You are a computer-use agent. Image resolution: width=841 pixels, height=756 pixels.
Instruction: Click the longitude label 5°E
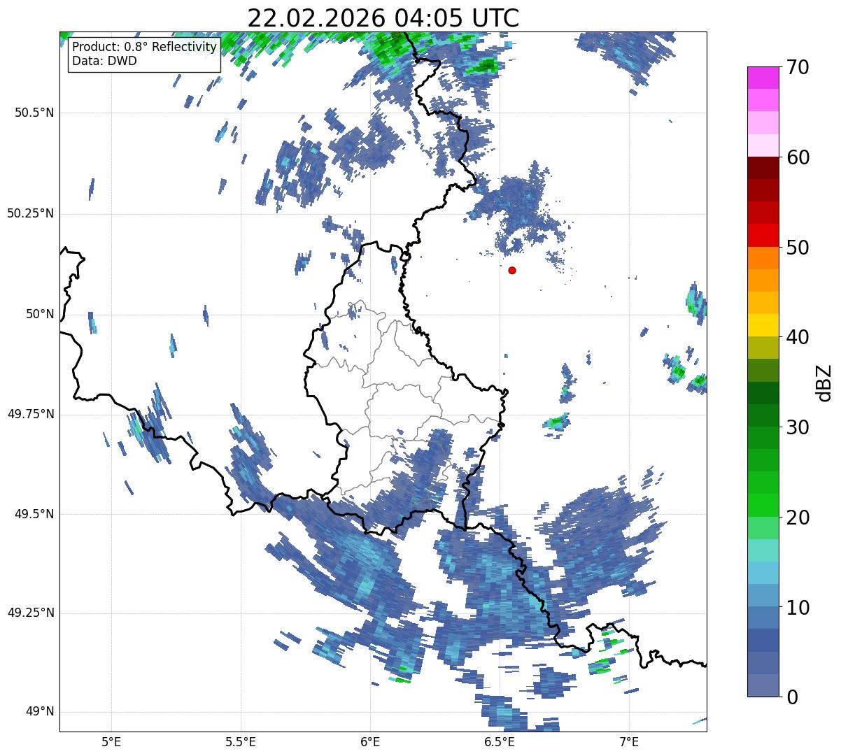(111, 741)
